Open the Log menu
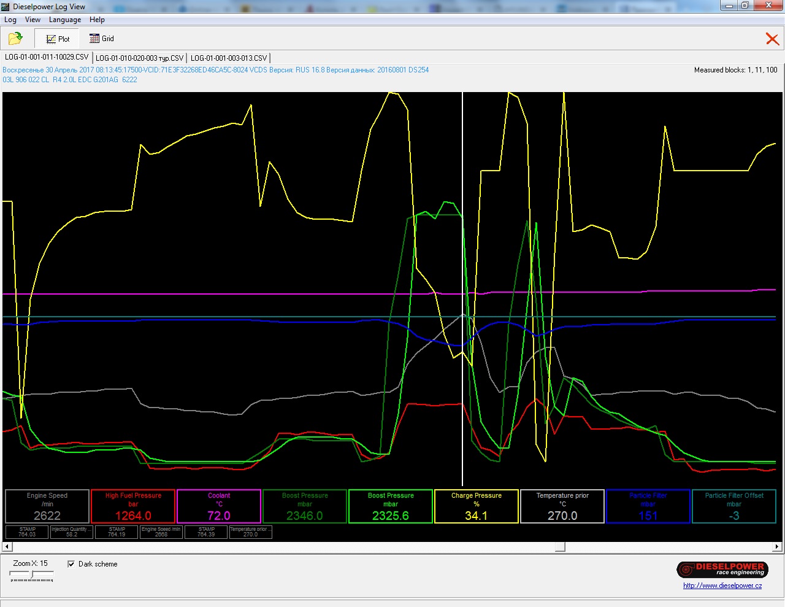Screen dimensions: 785x607 click(10, 20)
